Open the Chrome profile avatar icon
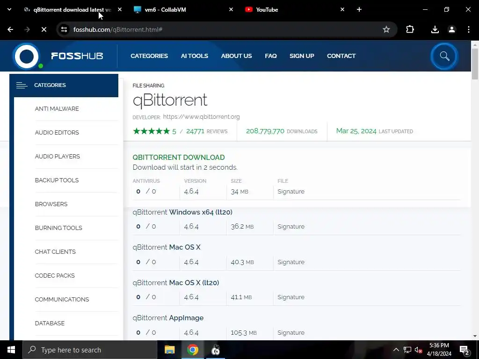The width and height of the screenshot is (479, 359). [452, 29]
